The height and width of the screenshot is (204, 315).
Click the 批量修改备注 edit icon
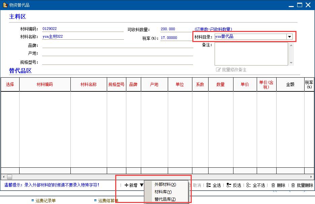coord(218,70)
